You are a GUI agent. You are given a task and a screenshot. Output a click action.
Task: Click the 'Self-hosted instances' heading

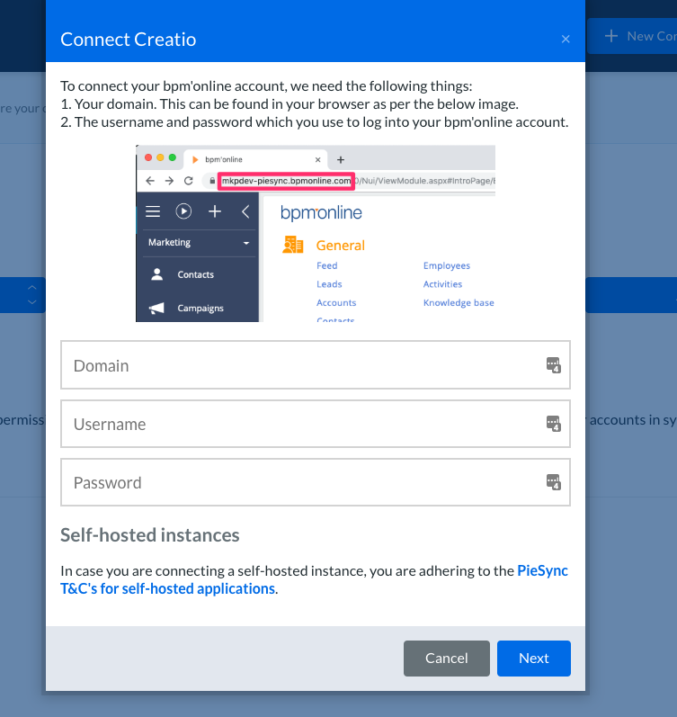pos(150,535)
